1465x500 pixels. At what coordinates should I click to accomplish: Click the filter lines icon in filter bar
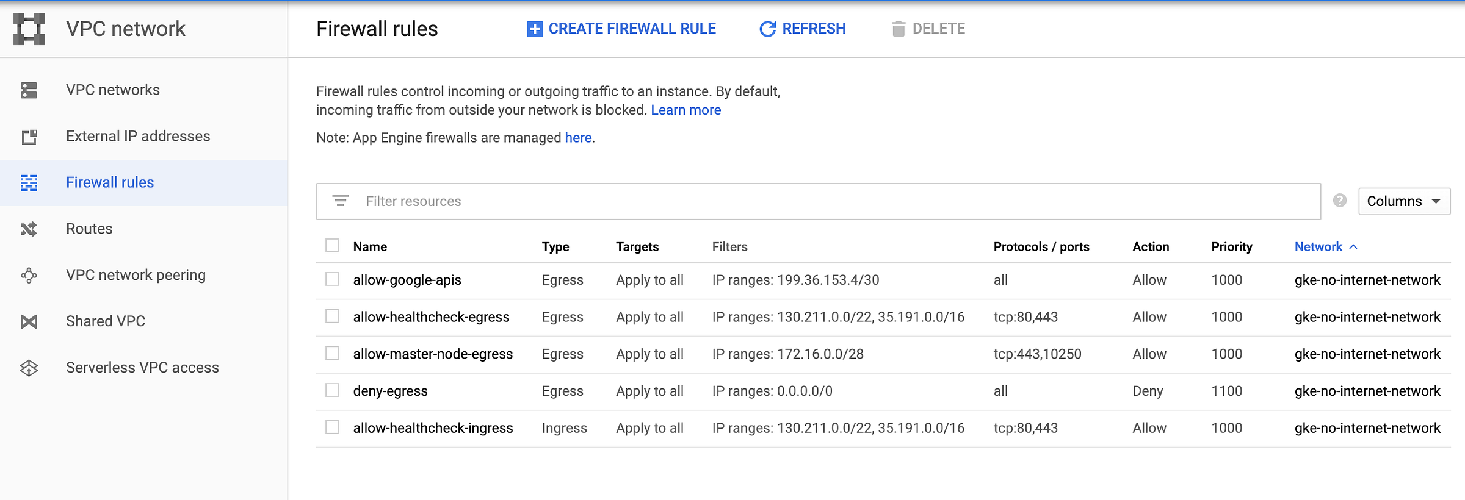click(340, 201)
